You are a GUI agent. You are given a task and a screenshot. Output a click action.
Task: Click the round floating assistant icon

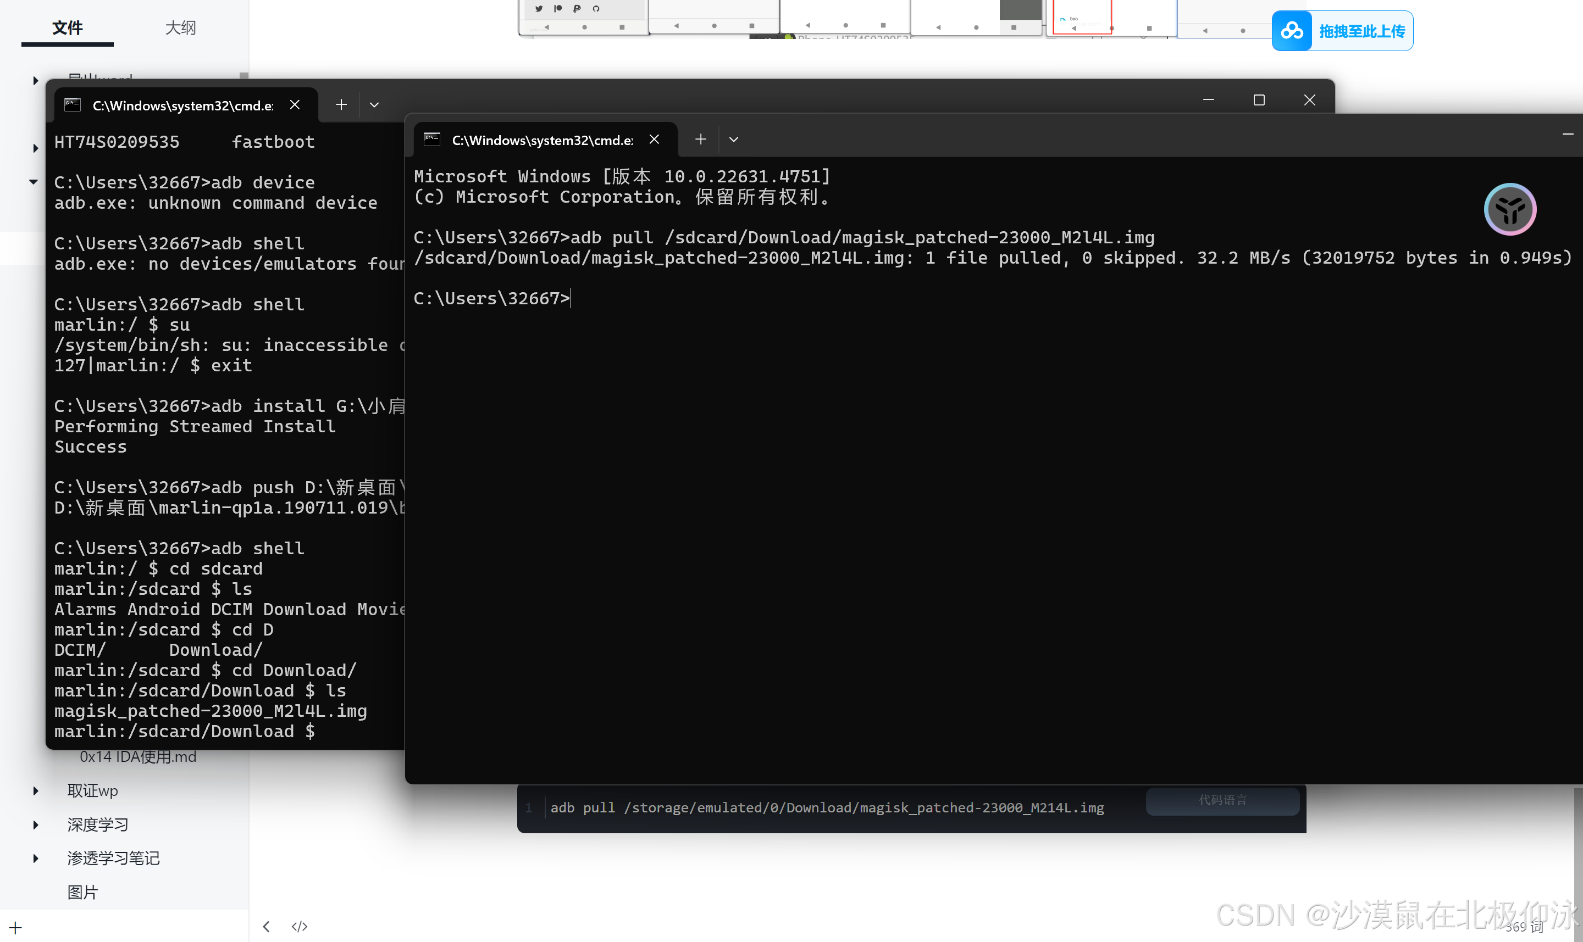1510,209
